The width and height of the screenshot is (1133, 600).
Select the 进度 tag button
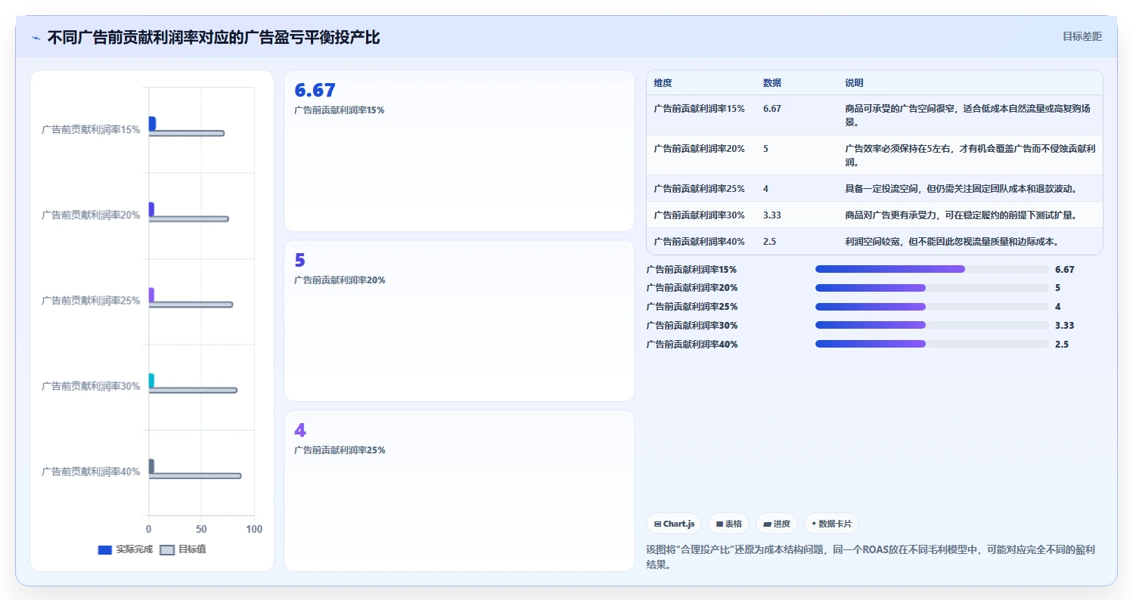777,524
